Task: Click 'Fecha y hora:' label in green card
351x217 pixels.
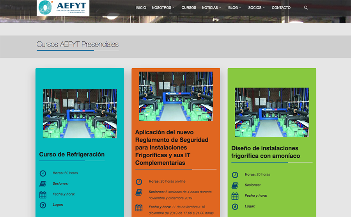Action: point(255,196)
